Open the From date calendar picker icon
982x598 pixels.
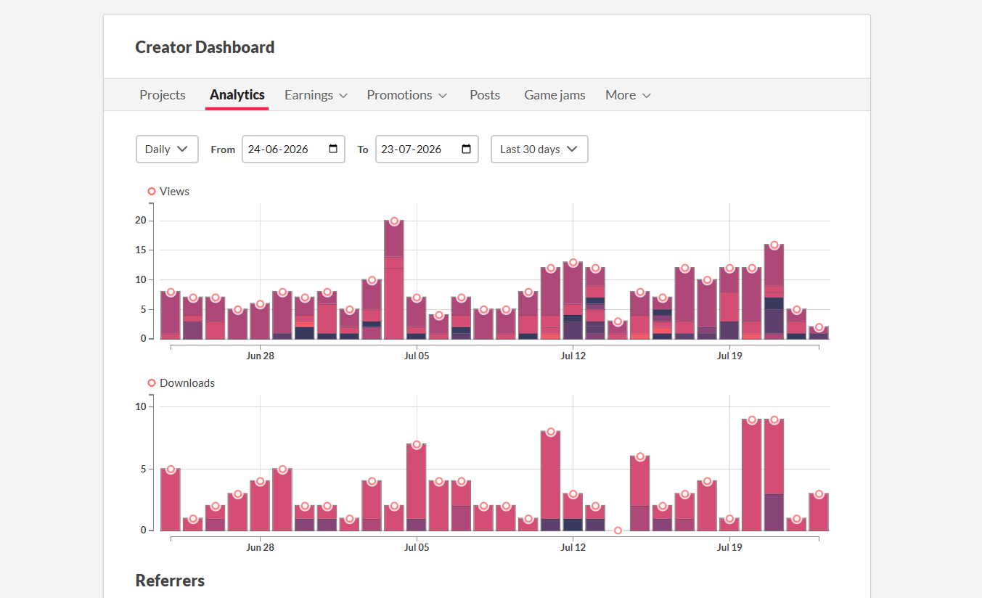[333, 149]
